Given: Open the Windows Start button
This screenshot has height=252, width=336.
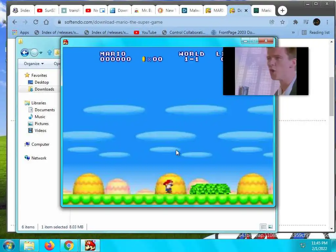Looking at the screenshot, I should click(9, 245).
